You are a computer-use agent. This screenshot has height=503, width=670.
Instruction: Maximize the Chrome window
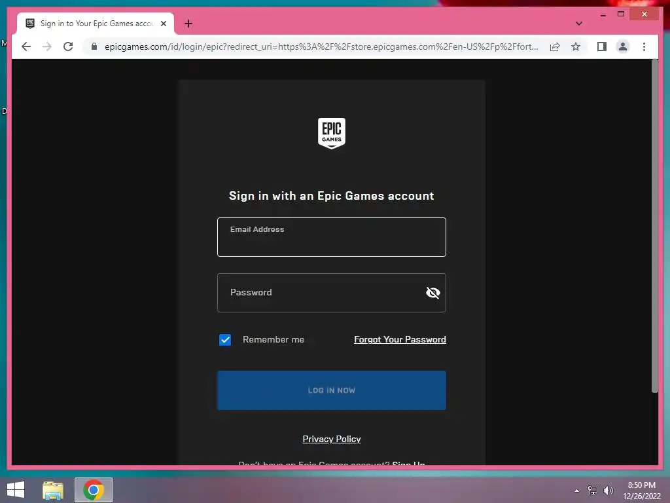(621, 14)
